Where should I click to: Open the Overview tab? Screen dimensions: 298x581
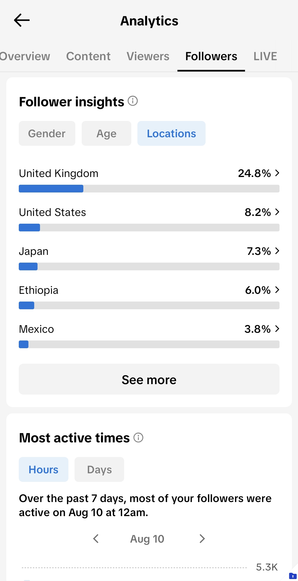(25, 56)
